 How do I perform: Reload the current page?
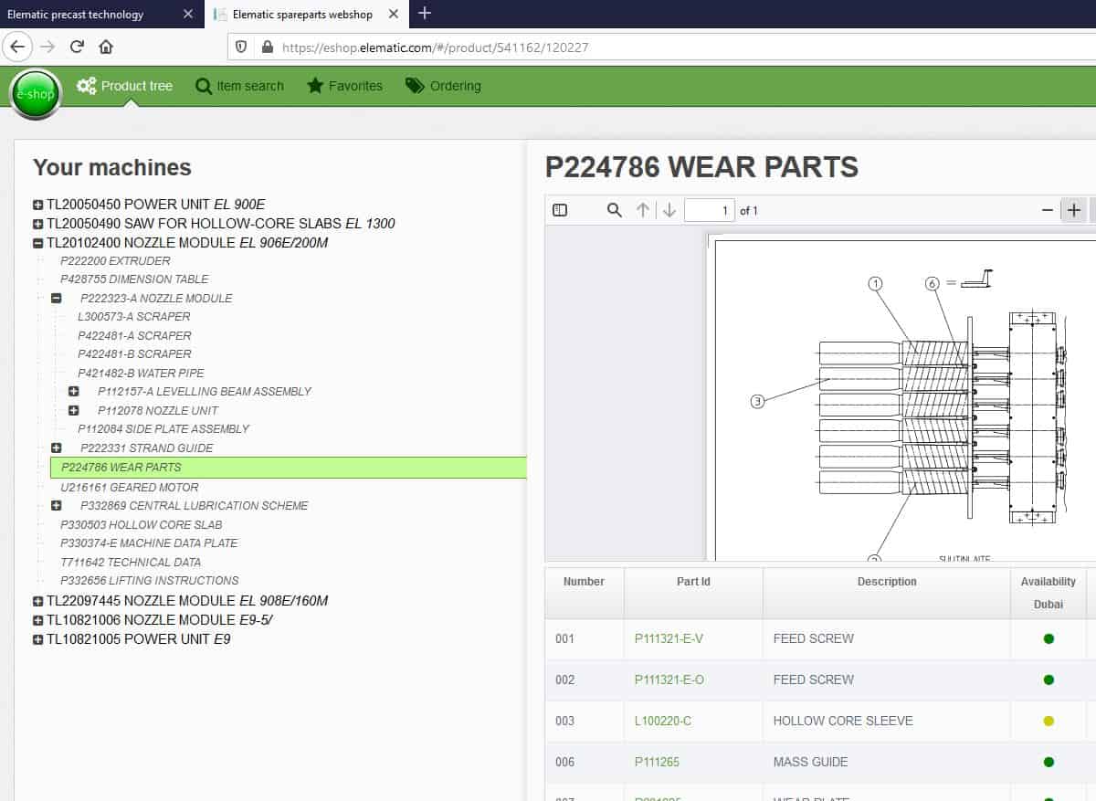click(77, 47)
